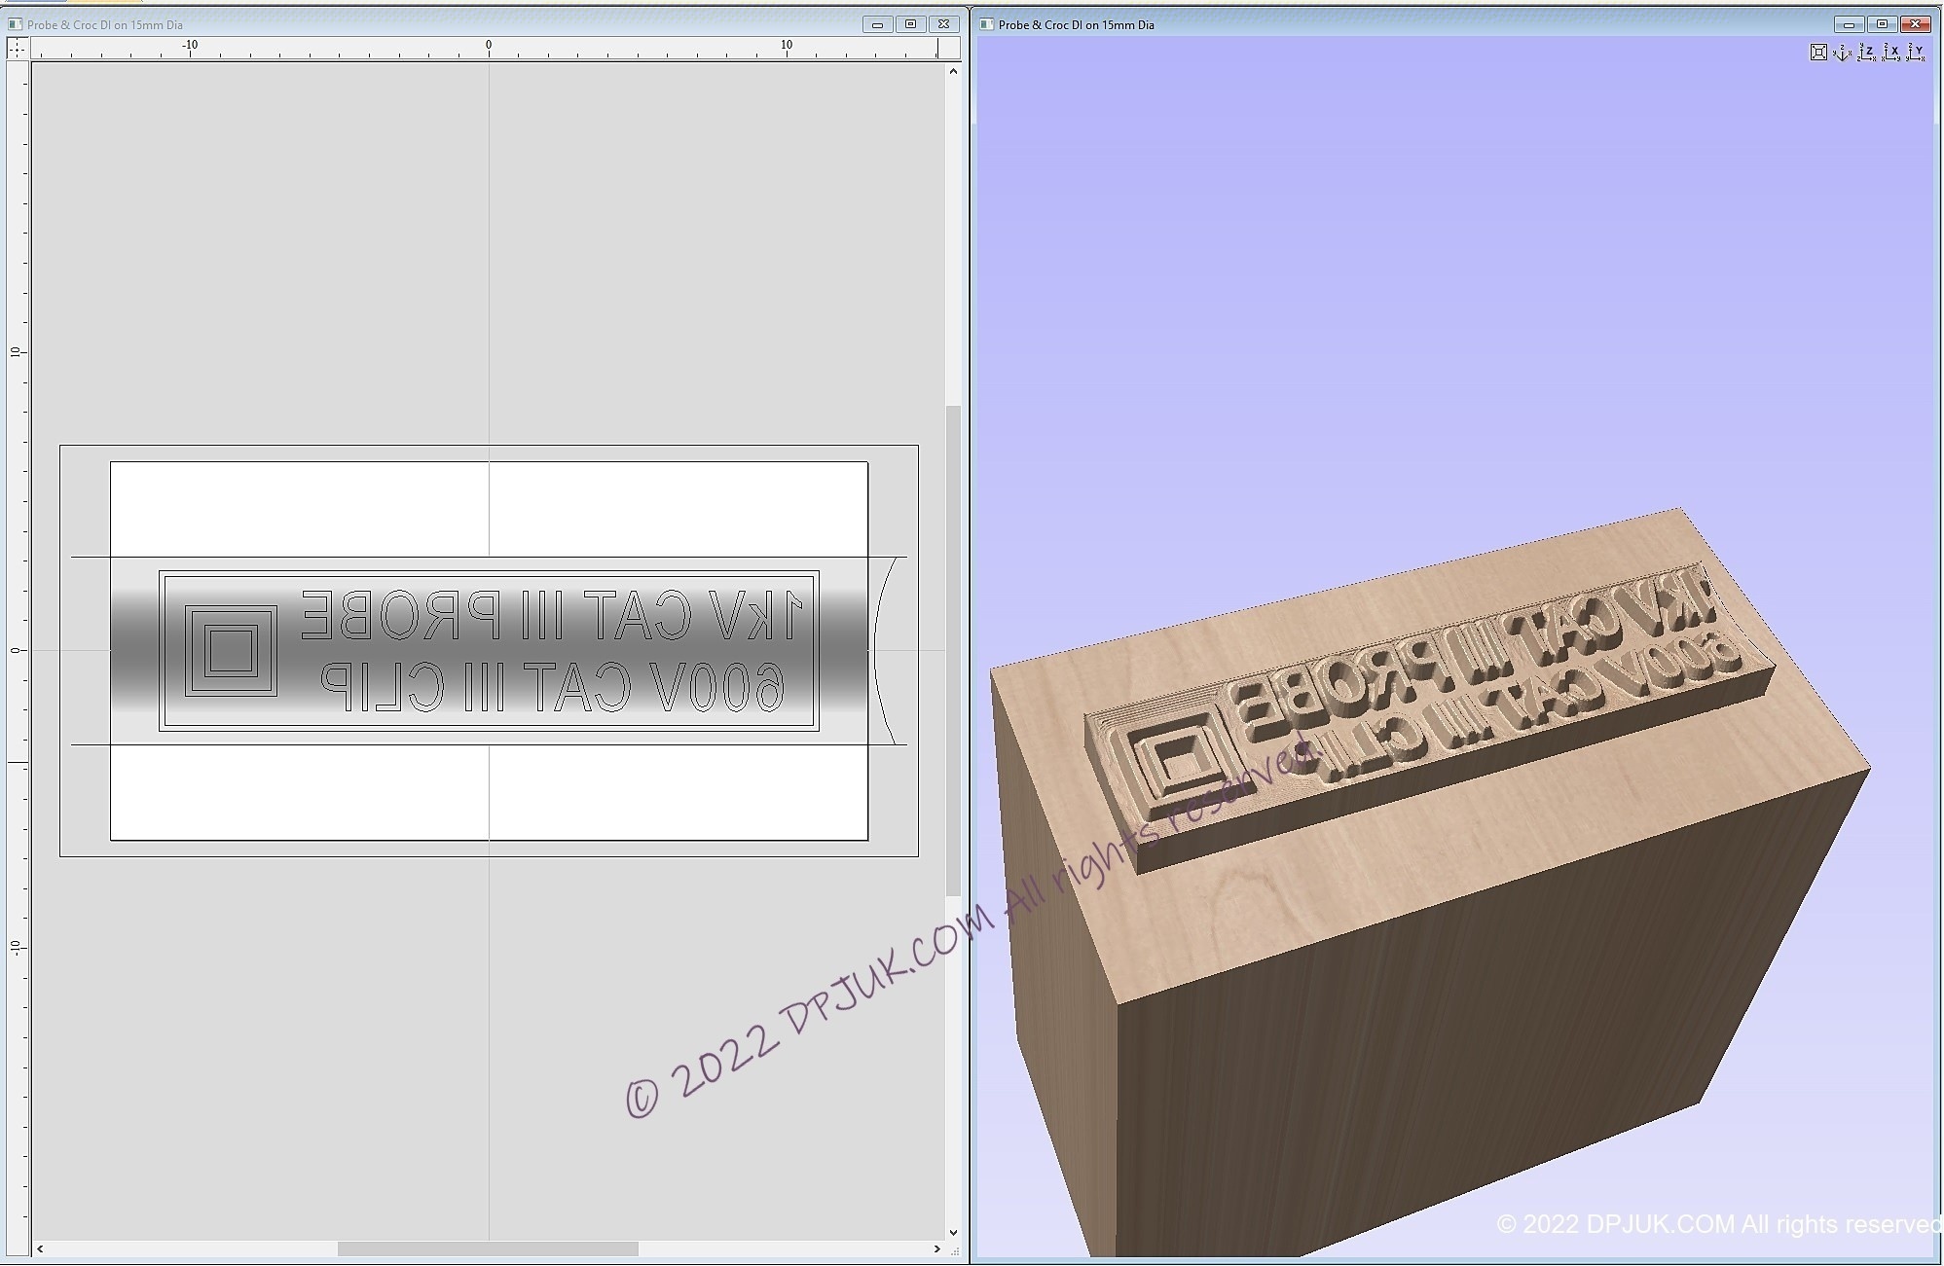1944x1266 pixels.
Task: Minimize the 3D view window
Action: (1849, 24)
